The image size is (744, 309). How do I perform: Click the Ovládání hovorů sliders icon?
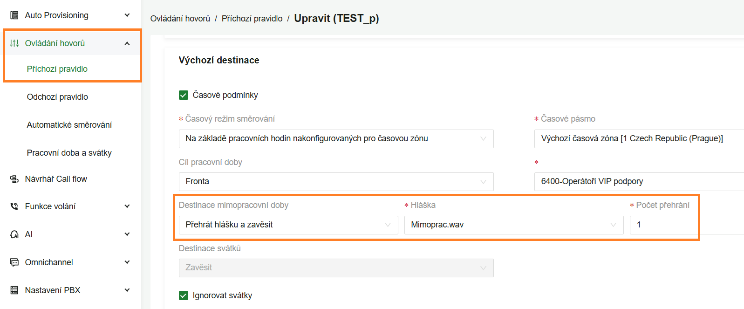pos(14,43)
